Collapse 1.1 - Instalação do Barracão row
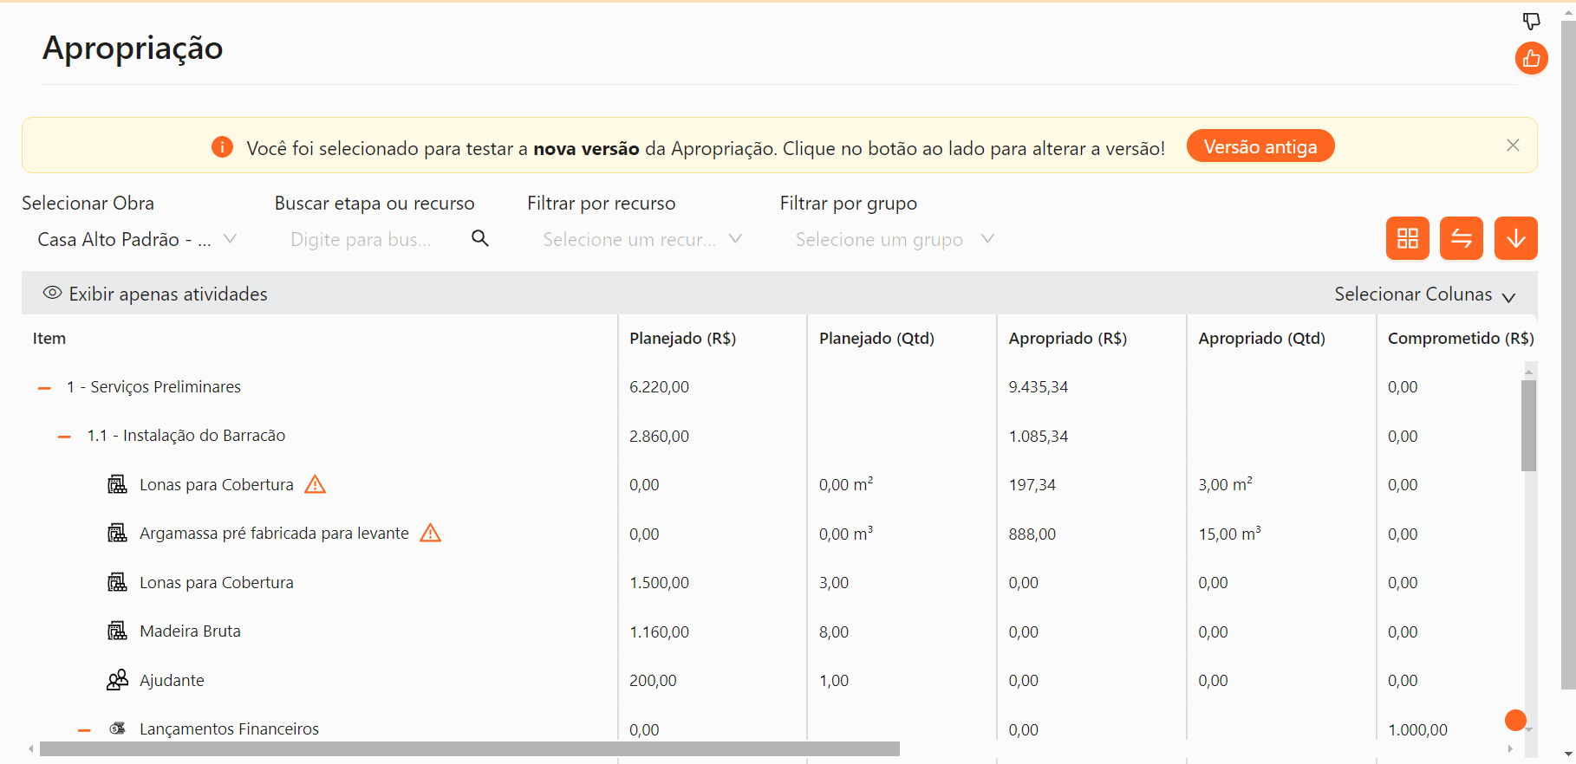1576x764 pixels. coord(64,437)
